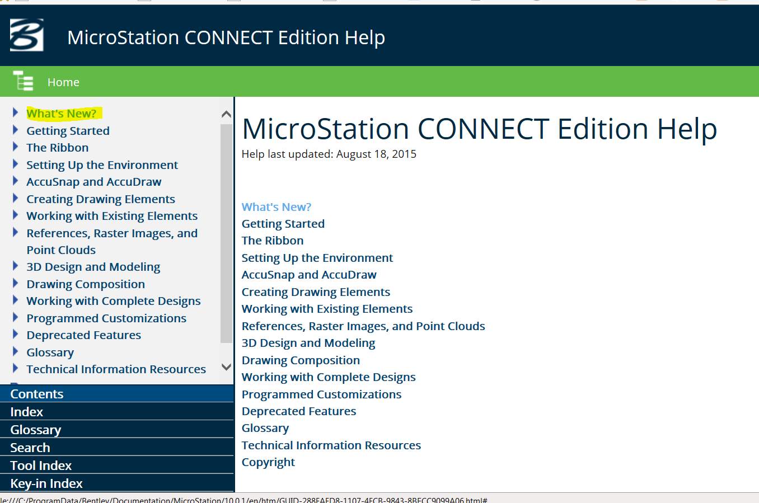Open References, Raster Images, and Point Clouds link
Image resolution: width=759 pixels, height=503 pixels.
(x=364, y=326)
